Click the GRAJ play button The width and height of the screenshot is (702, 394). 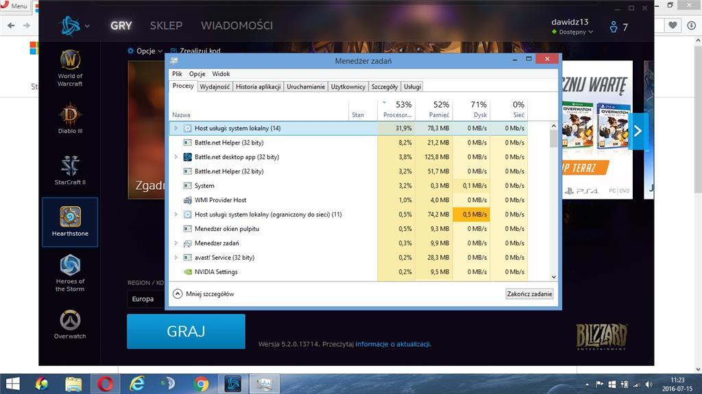click(x=186, y=332)
